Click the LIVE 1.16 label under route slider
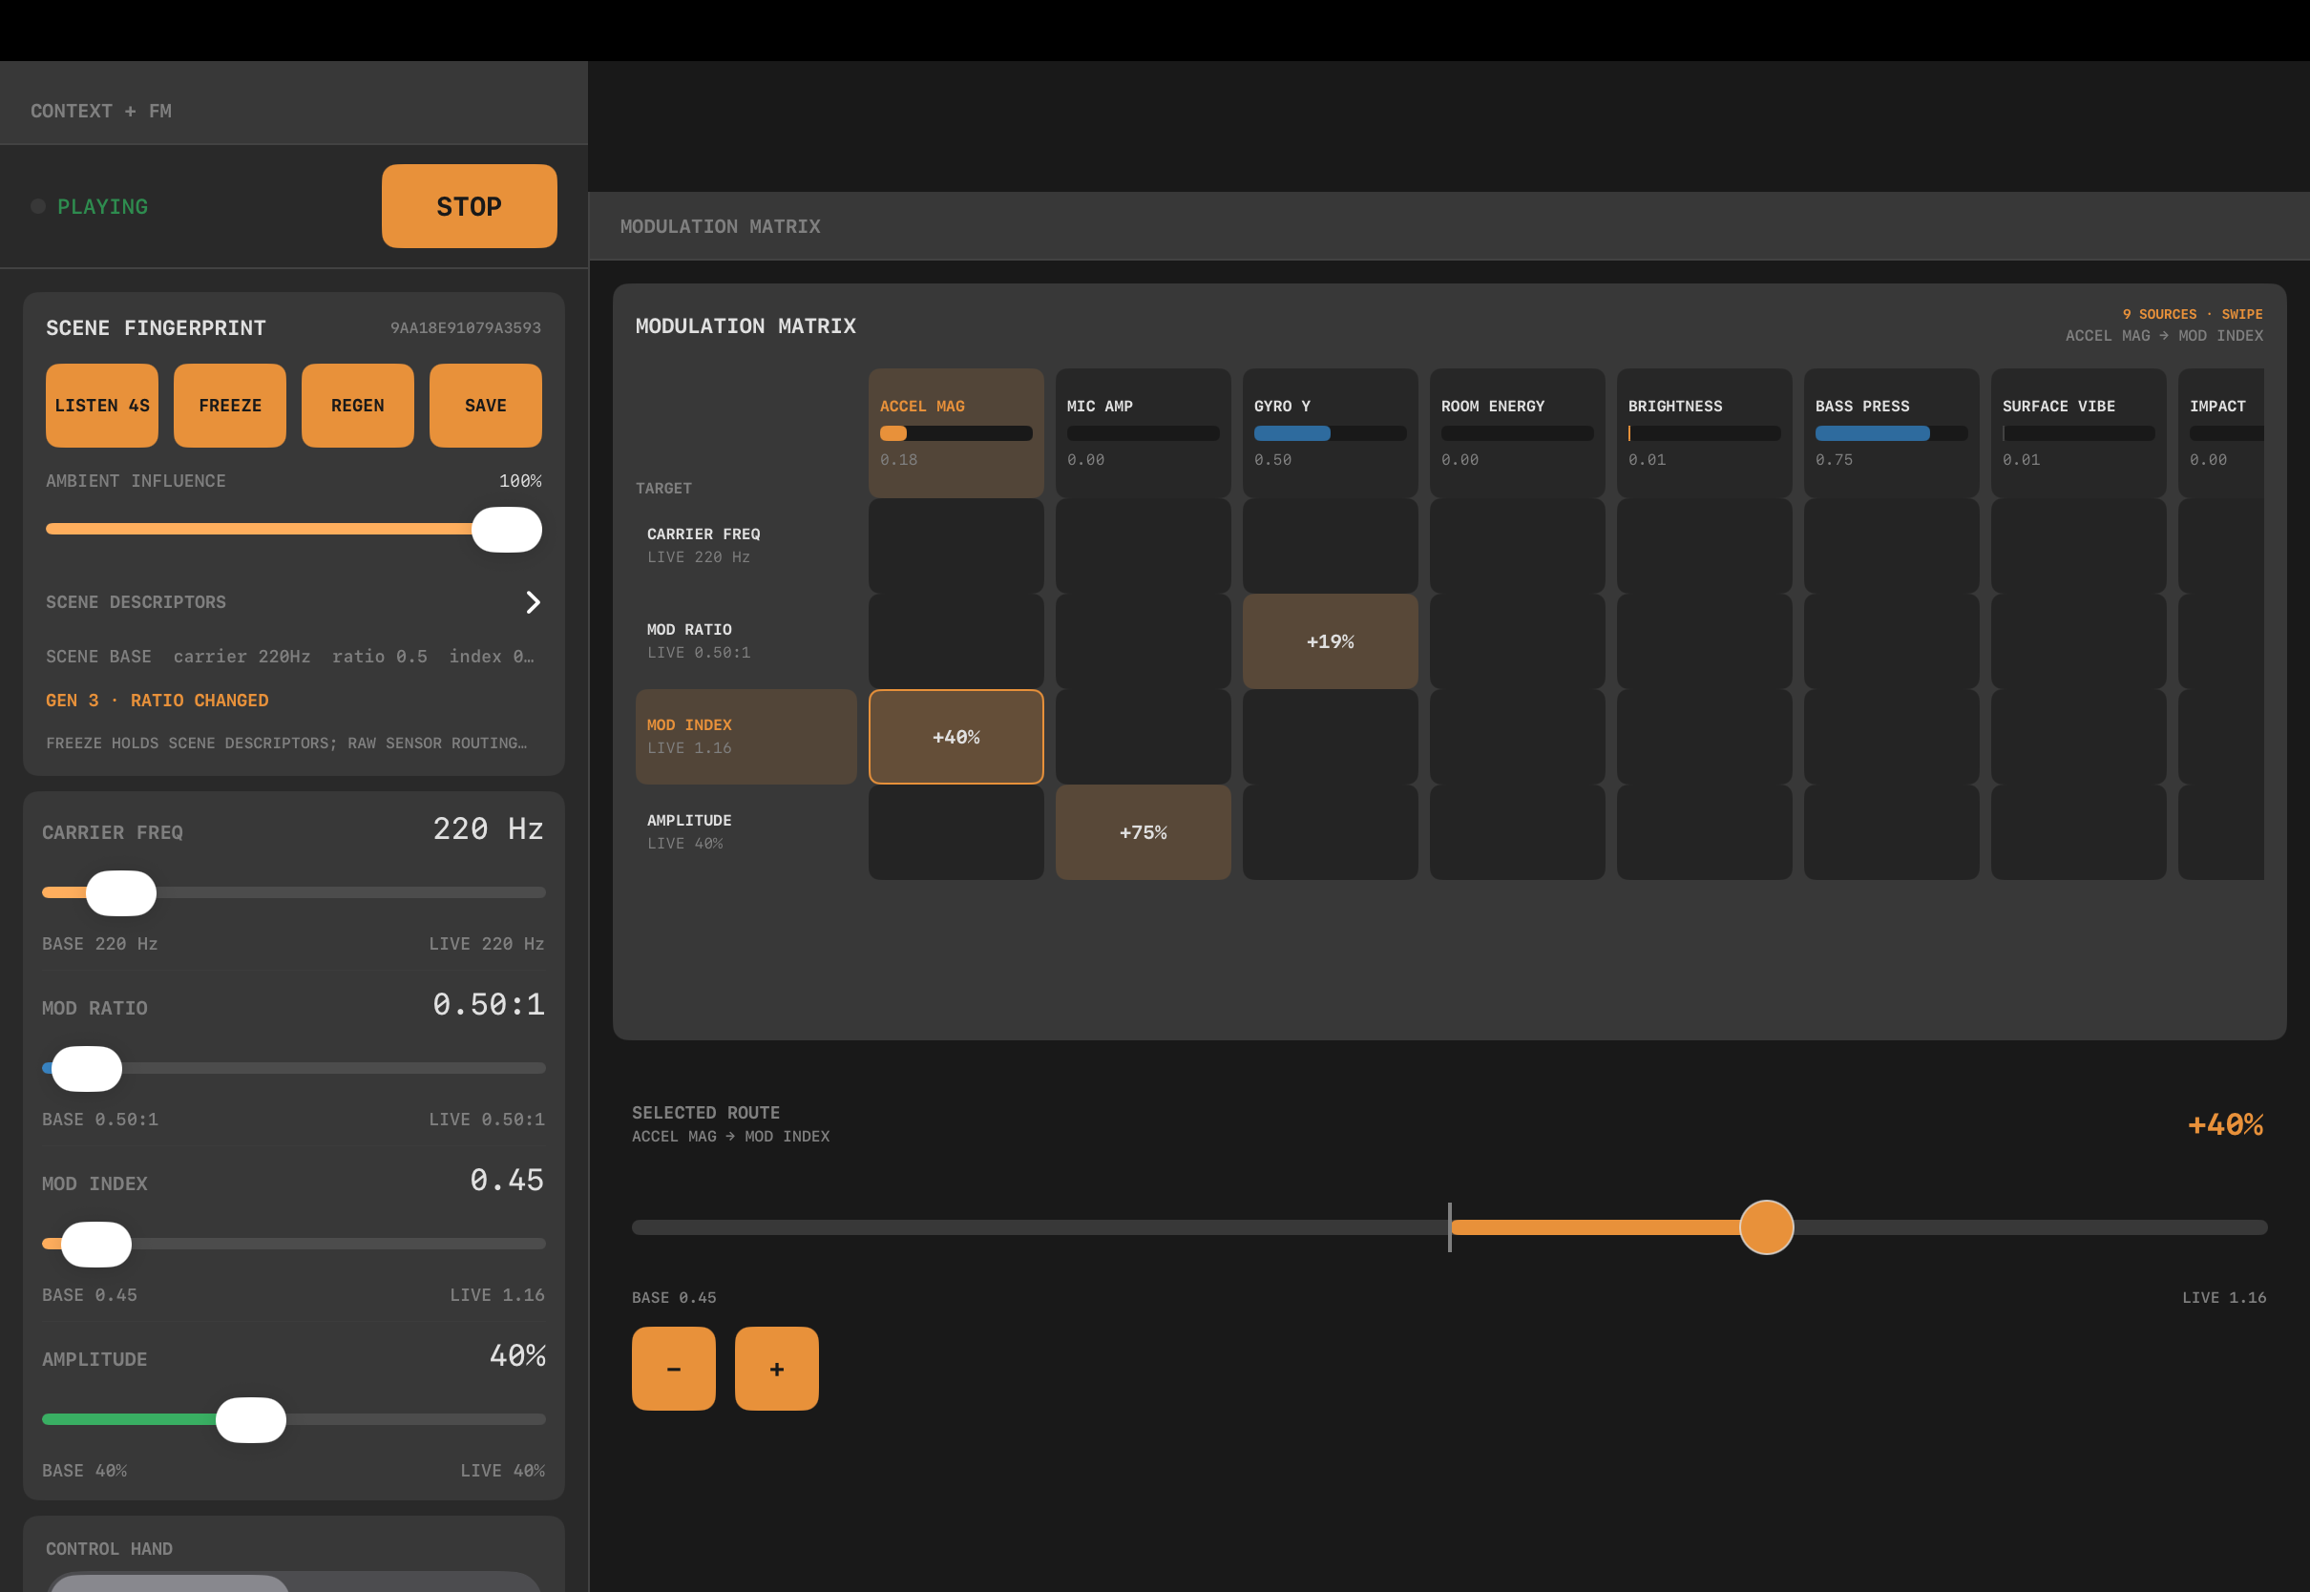 click(x=2224, y=1298)
